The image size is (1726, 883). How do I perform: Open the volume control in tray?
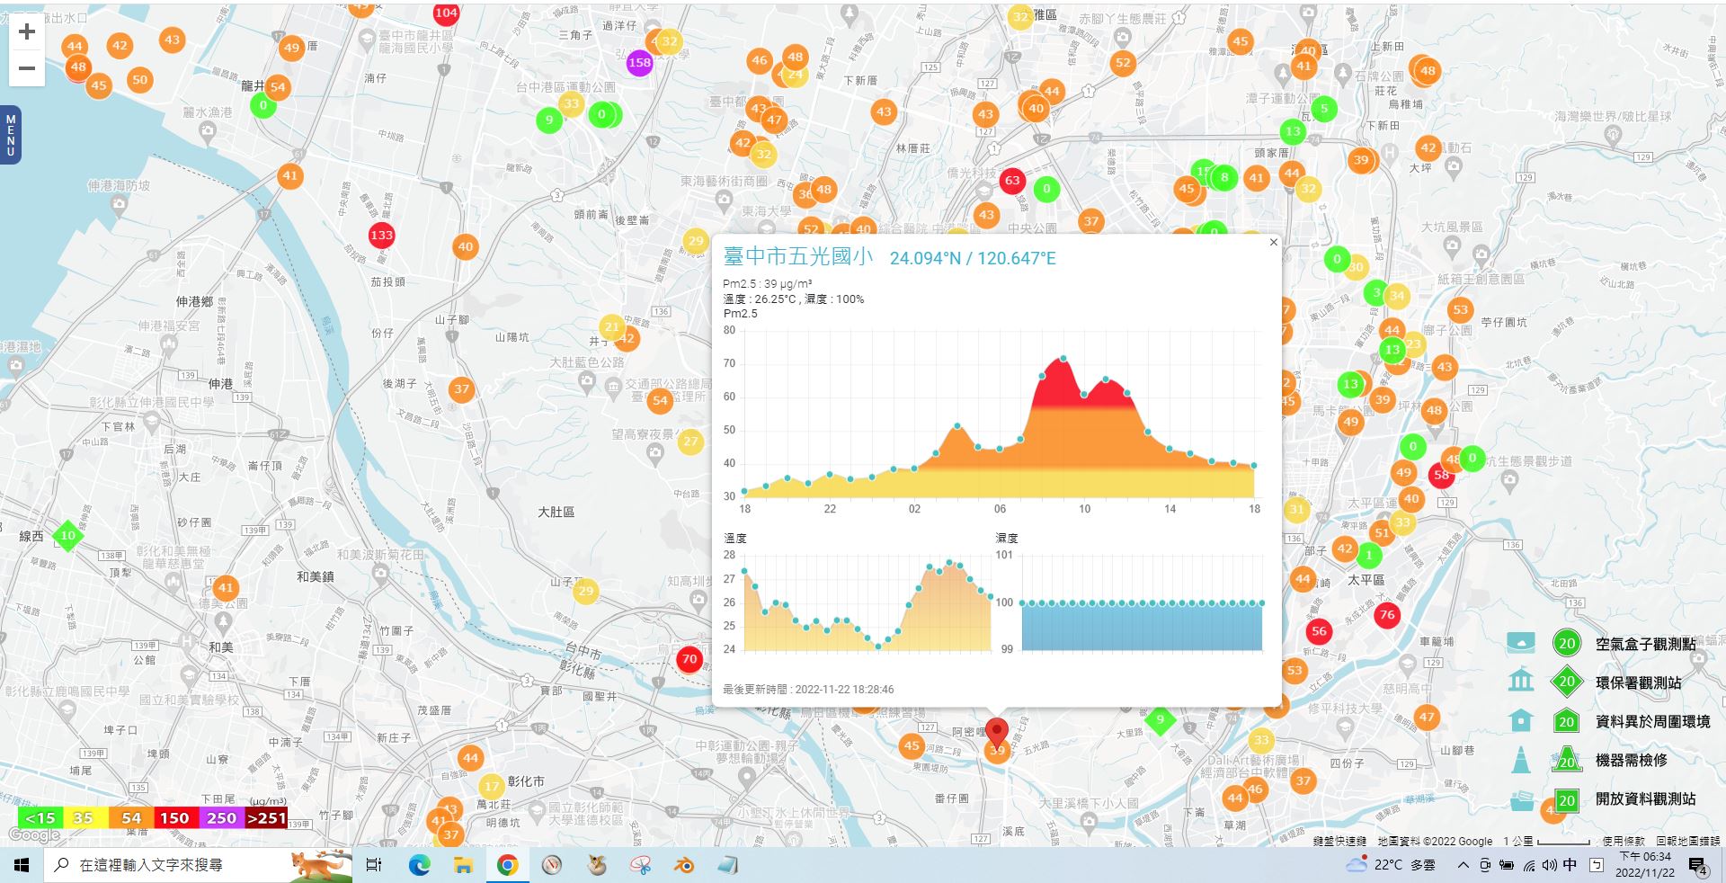pyautogui.click(x=1549, y=865)
